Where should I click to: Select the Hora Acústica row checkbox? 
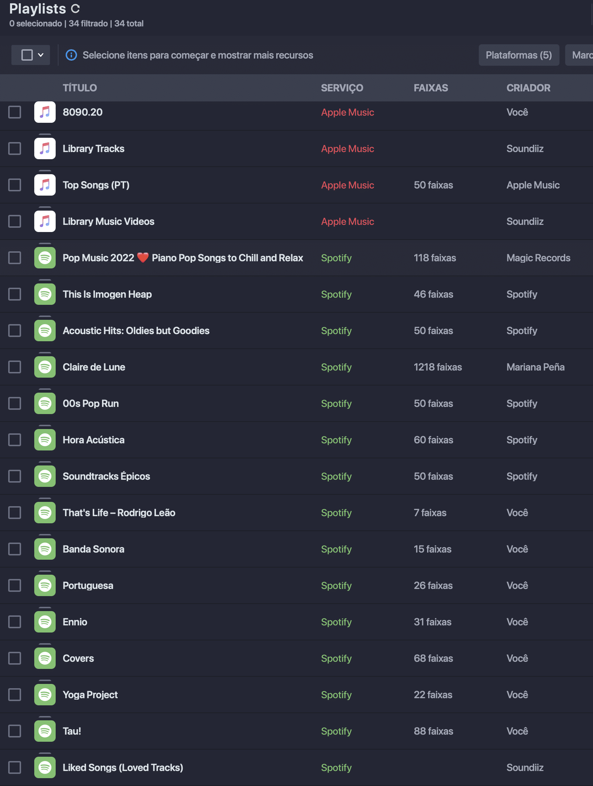pos(15,440)
